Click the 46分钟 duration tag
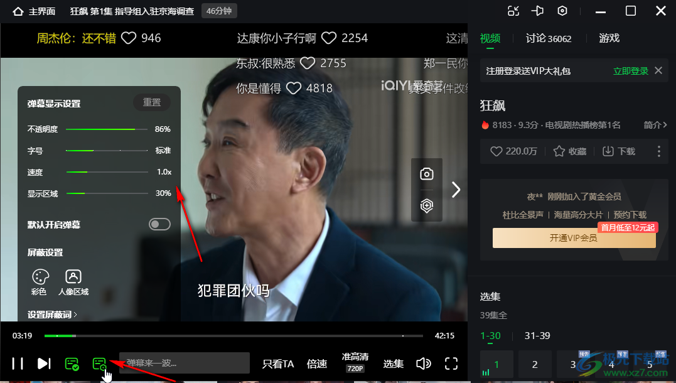Image resolution: width=676 pixels, height=383 pixels. pyautogui.click(x=219, y=11)
